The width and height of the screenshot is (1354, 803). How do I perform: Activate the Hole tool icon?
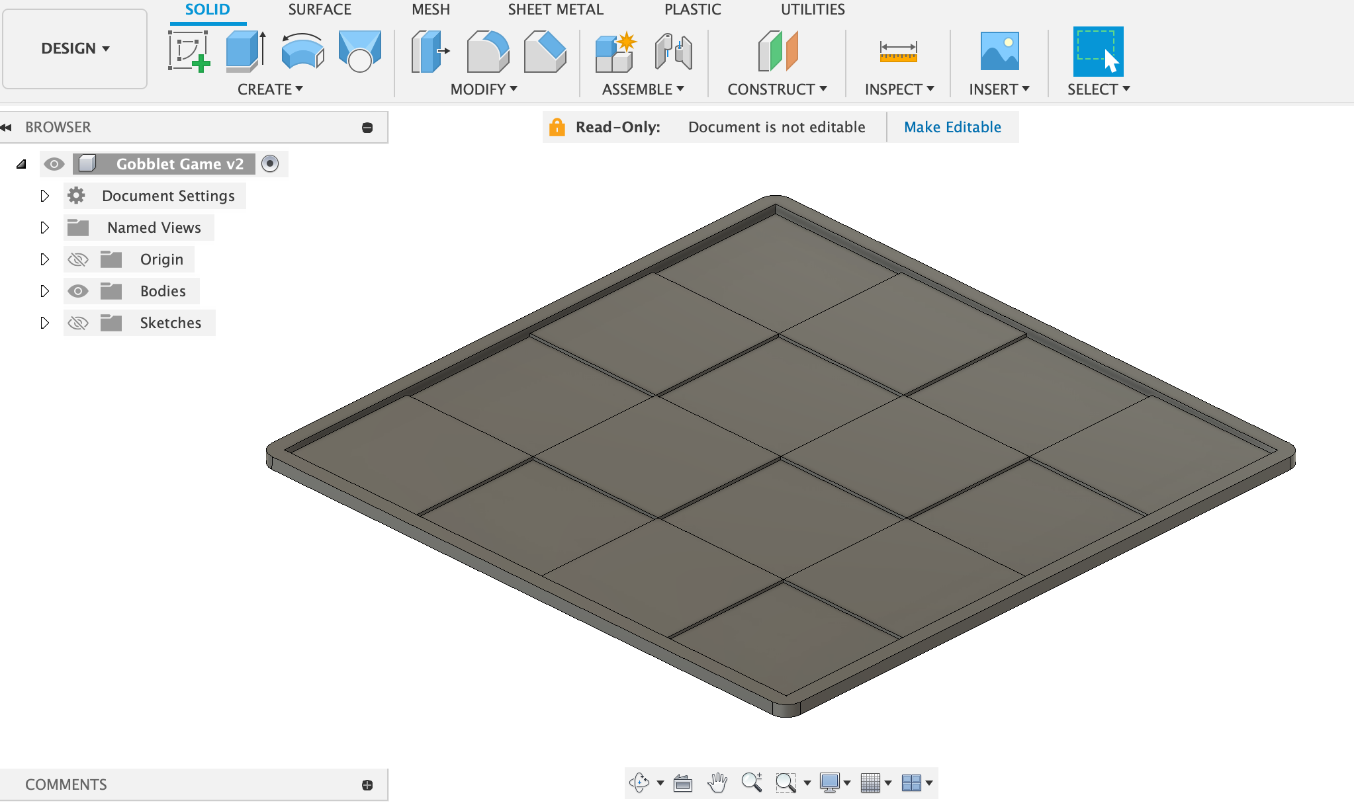[x=359, y=51]
